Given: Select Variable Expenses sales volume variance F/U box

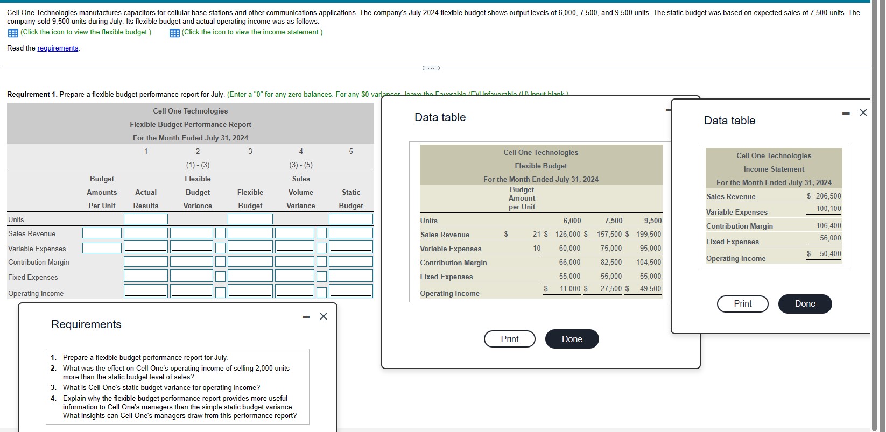Looking at the screenshot, I should [x=321, y=248].
